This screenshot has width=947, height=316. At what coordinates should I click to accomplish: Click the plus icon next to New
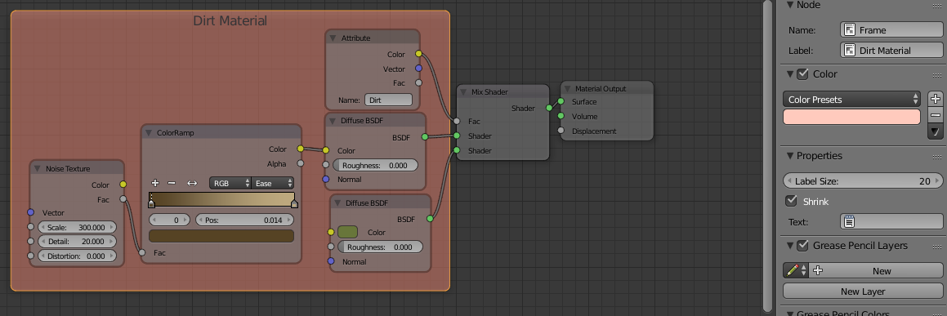tap(819, 271)
